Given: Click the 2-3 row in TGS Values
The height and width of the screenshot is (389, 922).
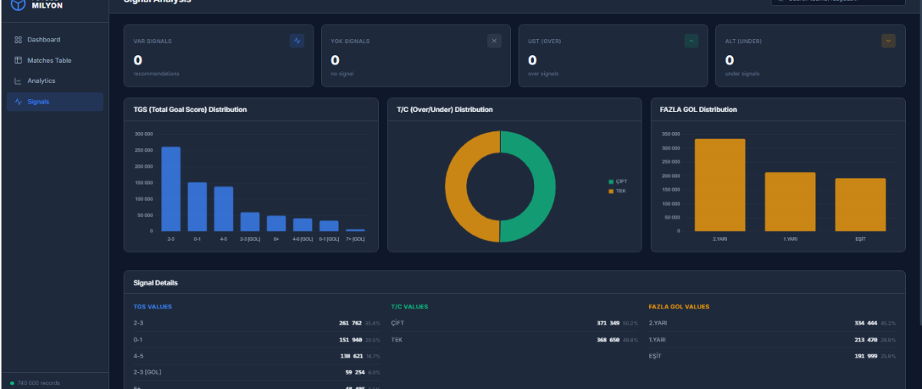Looking at the screenshot, I should coord(257,323).
